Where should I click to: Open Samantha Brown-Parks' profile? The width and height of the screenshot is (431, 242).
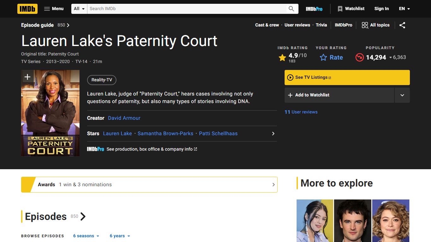coord(165,134)
